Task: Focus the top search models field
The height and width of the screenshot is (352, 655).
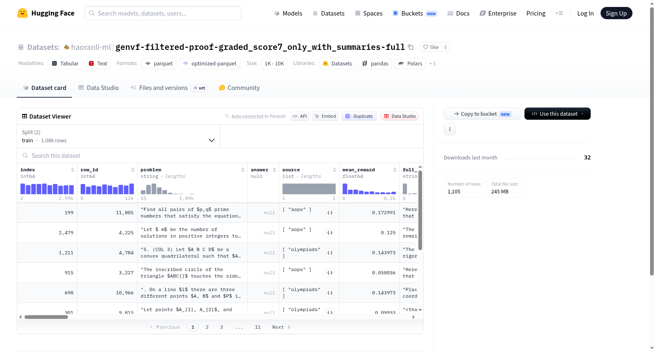Action: 163,13
